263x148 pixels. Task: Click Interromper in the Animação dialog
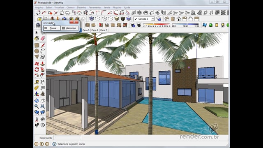(x=69, y=28)
